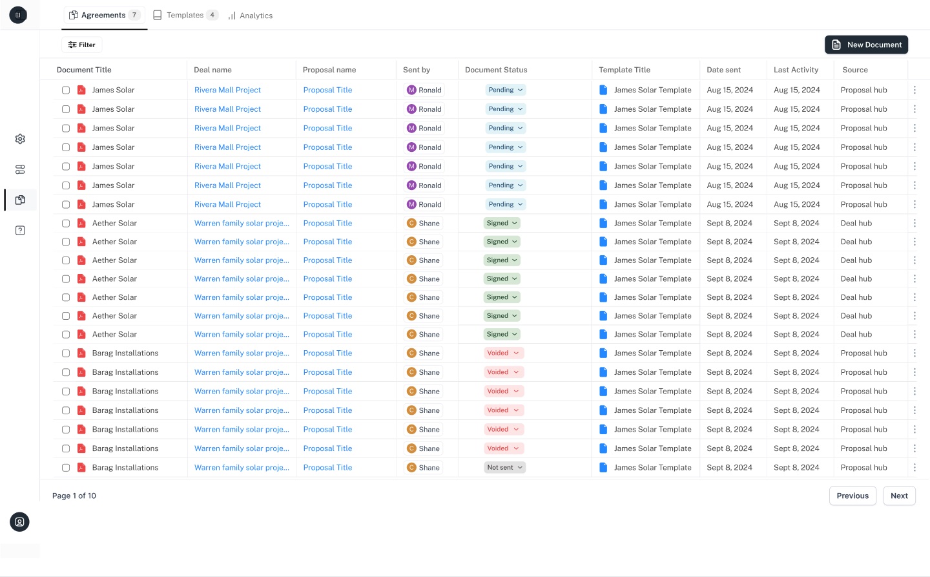Open Proposal Title link in first James Solar row

pos(327,90)
